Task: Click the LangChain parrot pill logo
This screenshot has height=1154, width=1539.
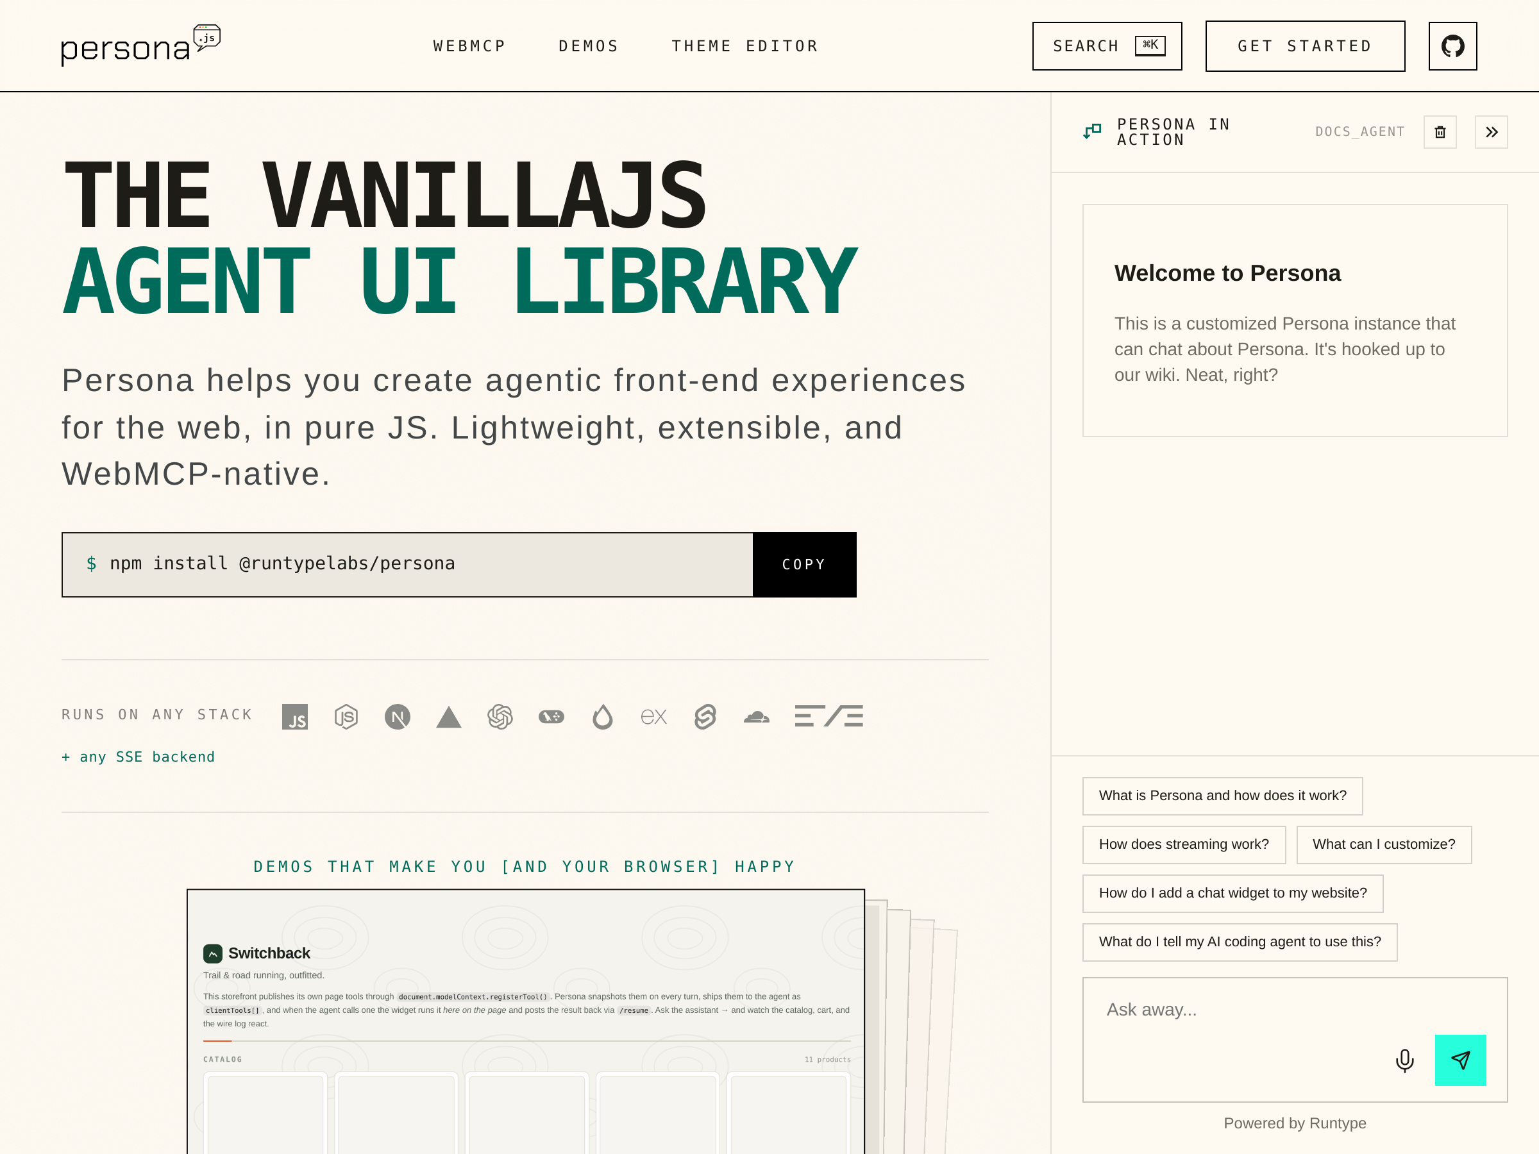Action: point(551,717)
